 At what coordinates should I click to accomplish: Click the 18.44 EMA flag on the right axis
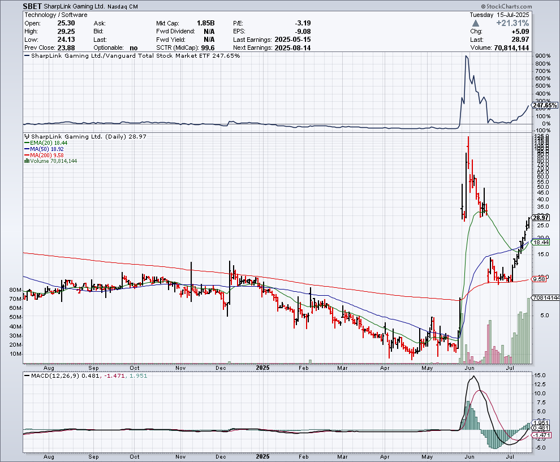[541, 243]
